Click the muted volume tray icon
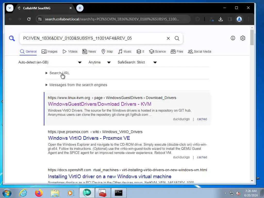The height and width of the screenshot is (198, 264). point(238,193)
